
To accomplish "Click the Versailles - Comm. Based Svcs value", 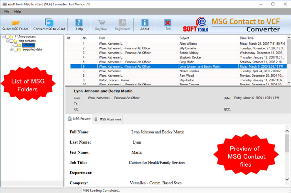I will [x=155, y=183].
